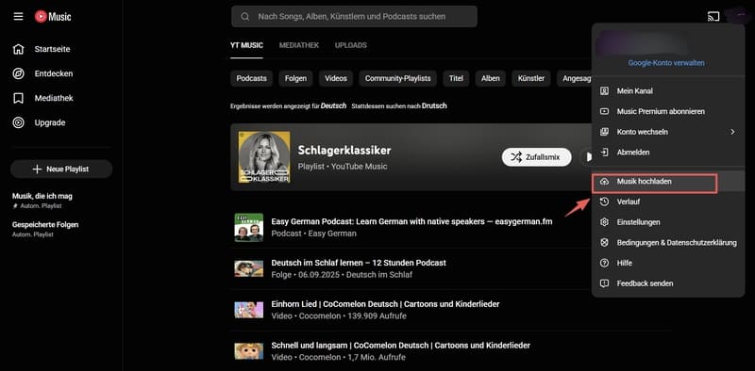Click the Verlauf history clock icon

pos(604,202)
